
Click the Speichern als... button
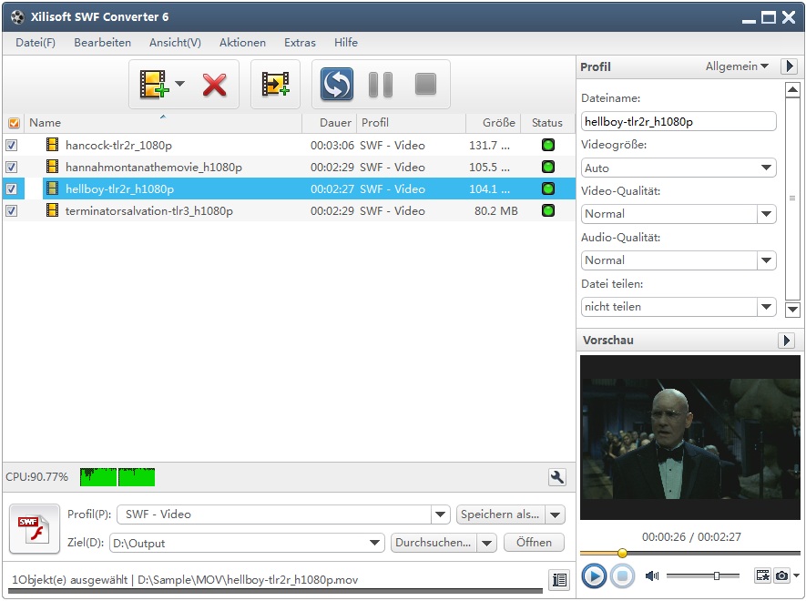coord(501,514)
